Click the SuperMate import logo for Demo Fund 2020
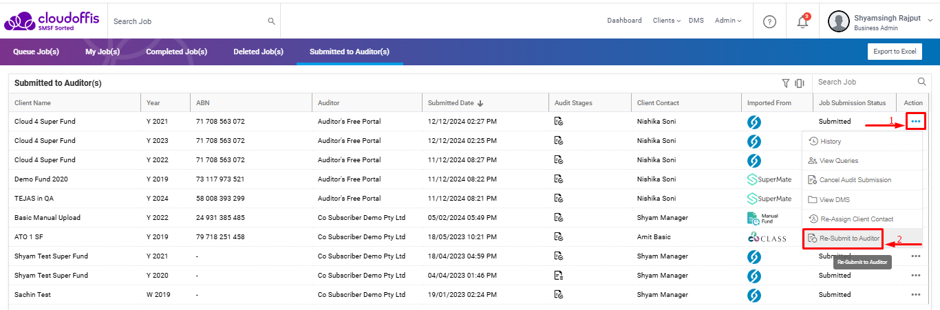Screen dimensions: 940x310 point(769,179)
